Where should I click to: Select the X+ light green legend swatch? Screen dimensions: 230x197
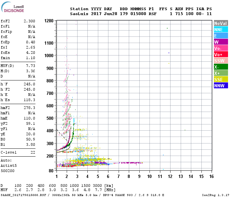(221, 73)
